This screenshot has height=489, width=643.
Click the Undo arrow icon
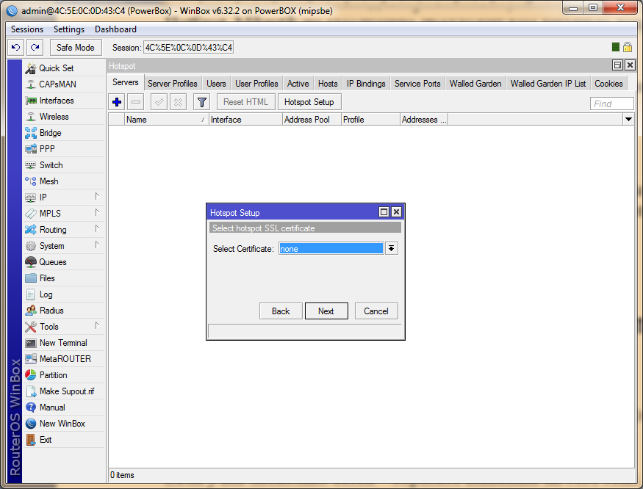15,48
